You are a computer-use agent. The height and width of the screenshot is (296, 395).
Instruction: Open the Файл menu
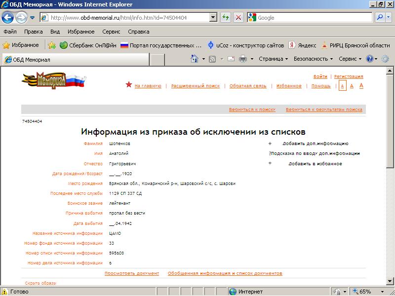click(x=10, y=32)
